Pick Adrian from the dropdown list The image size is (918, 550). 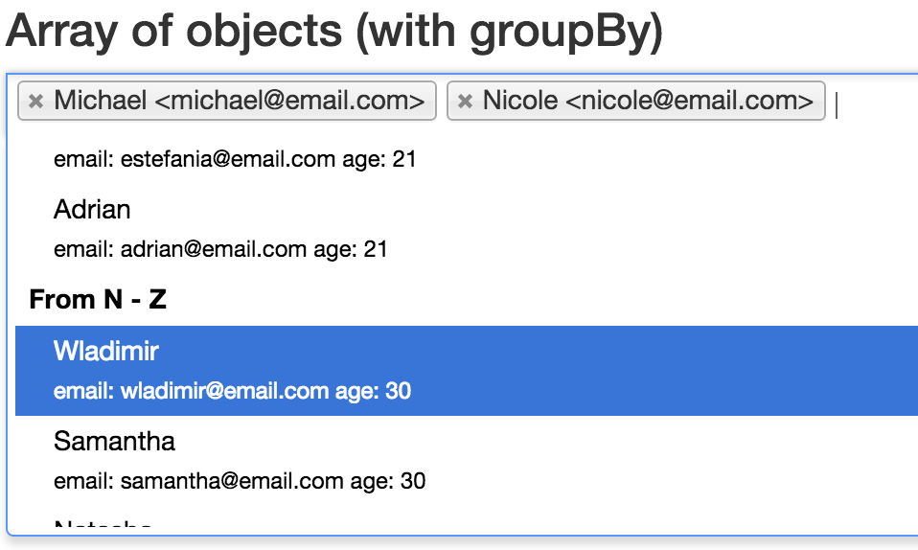pyautogui.click(x=92, y=209)
